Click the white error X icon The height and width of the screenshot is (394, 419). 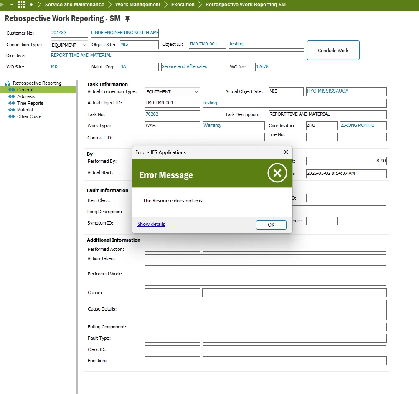click(x=277, y=173)
